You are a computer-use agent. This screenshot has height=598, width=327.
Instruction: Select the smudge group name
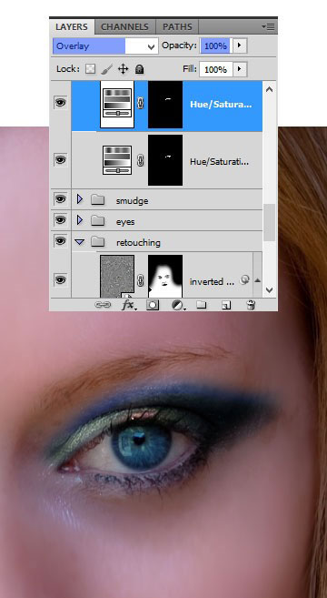pos(132,200)
